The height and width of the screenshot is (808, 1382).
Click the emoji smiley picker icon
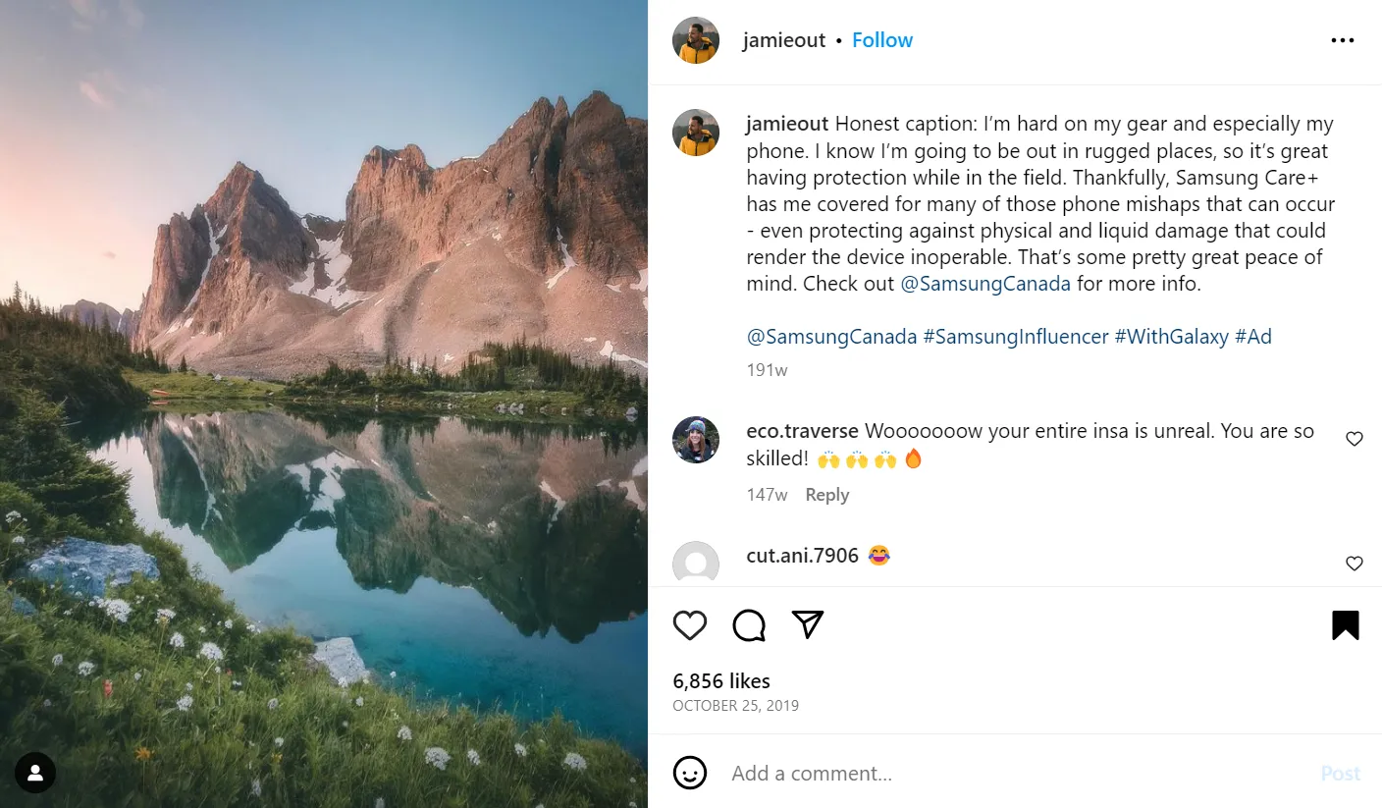coord(690,773)
